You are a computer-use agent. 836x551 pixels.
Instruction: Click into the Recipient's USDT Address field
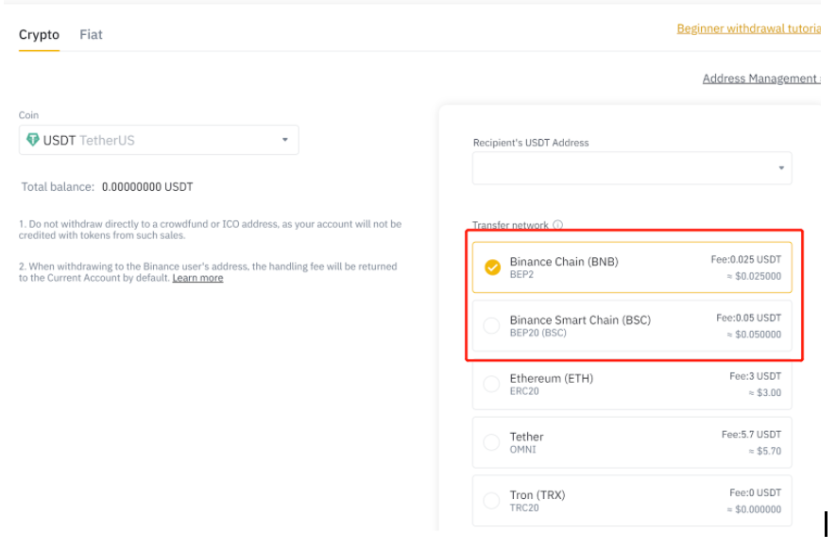(x=632, y=168)
